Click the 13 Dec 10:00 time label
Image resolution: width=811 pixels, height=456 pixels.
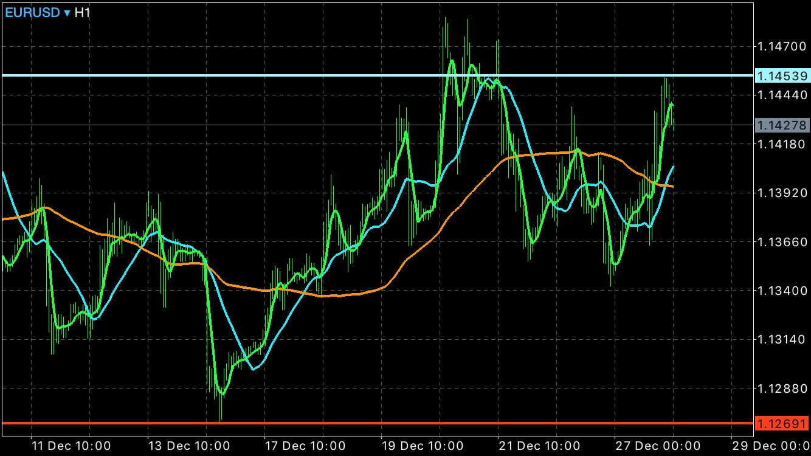coord(189,446)
